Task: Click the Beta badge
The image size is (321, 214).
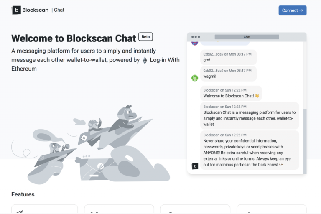Action: click(x=145, y=37)
